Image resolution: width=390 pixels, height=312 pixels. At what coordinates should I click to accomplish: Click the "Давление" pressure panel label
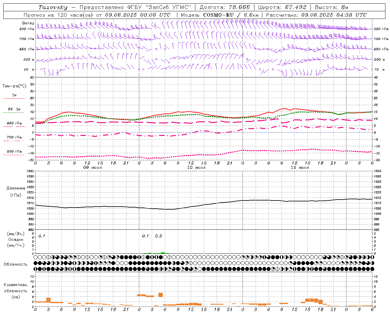tap(16, 188)
